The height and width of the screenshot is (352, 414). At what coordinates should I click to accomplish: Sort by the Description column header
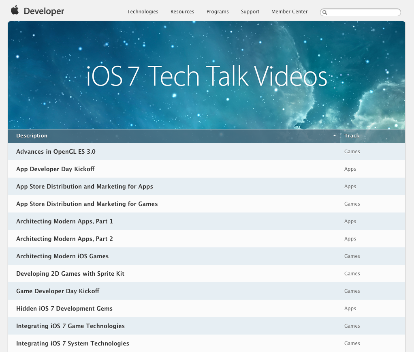(32, 136)
